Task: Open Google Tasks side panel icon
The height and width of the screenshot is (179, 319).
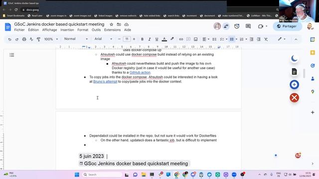Action: click(313, 66)
